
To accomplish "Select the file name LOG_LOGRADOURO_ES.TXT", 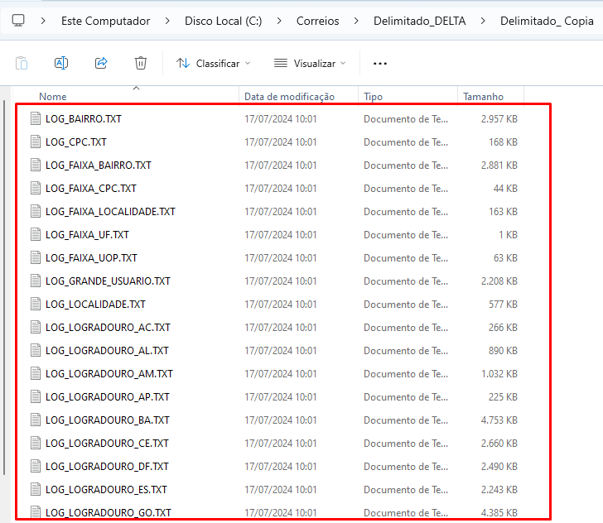I will point(106,490).
